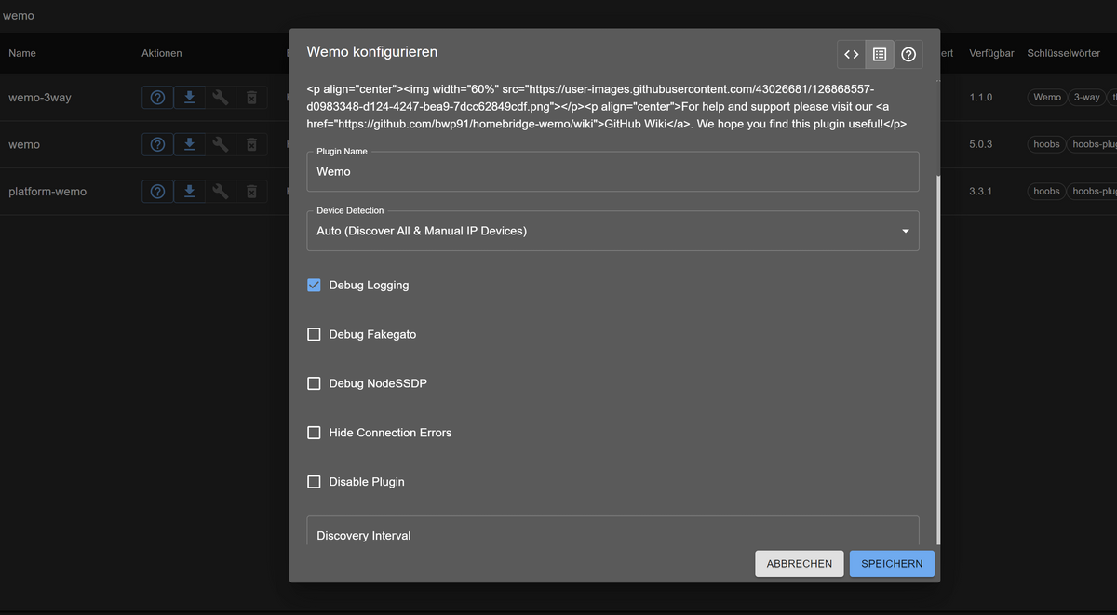The height and width of the screenshot is (615, 1117).
Task: Enable Debug Fakegato checkbox
Action: [x=314, y=334]
